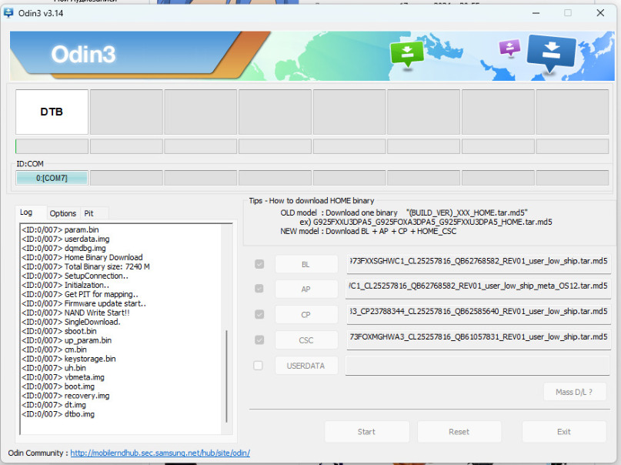
Task: Click the Exit button
Action: 564,432
